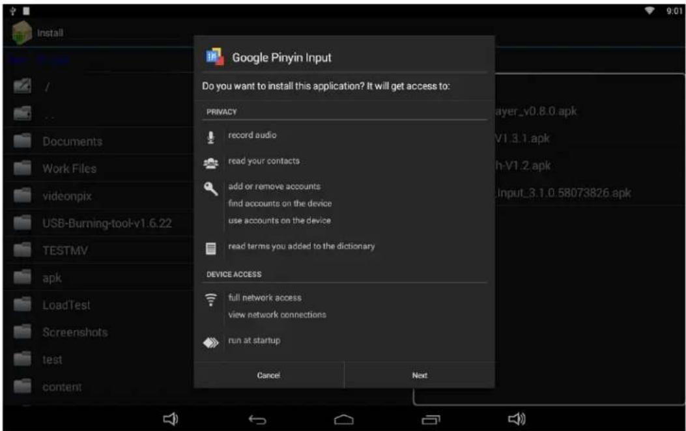Click the Install app box icon

21,33
